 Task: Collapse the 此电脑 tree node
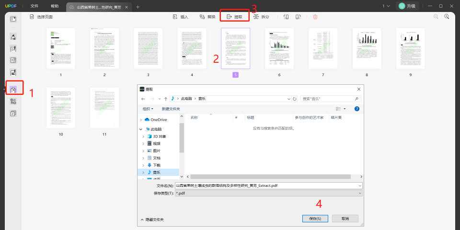141,129
